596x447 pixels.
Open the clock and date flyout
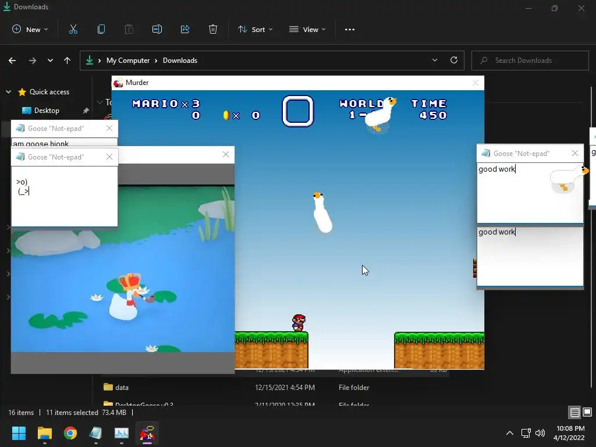coord(569,433)
